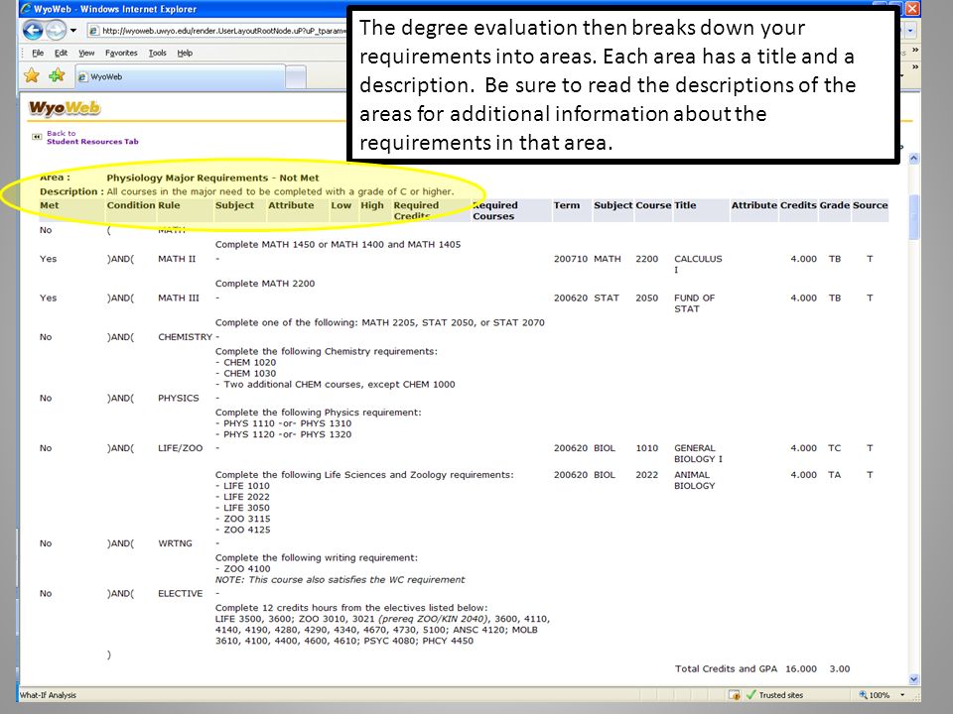Viewport: 953px width, 714px height.
Task: Select the CHEMISTRY rule cell
Action: pos(186,337)
